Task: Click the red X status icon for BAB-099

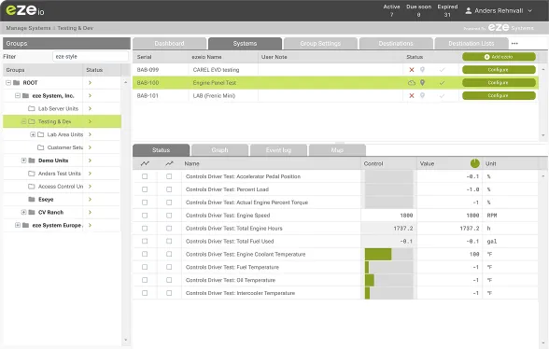Action: point(412,70)
